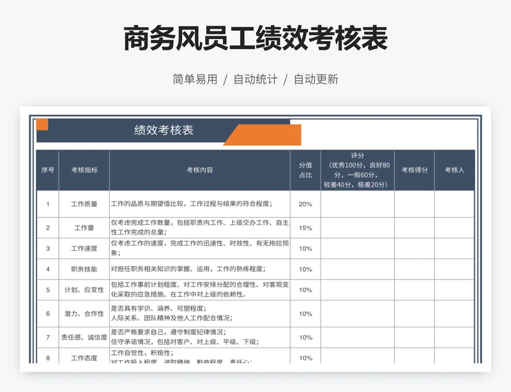Click the 潜力、合作性 indicator cell
The height and width of the screenshot is (392, 511).
pyautogui.click(x=84, y=314)
